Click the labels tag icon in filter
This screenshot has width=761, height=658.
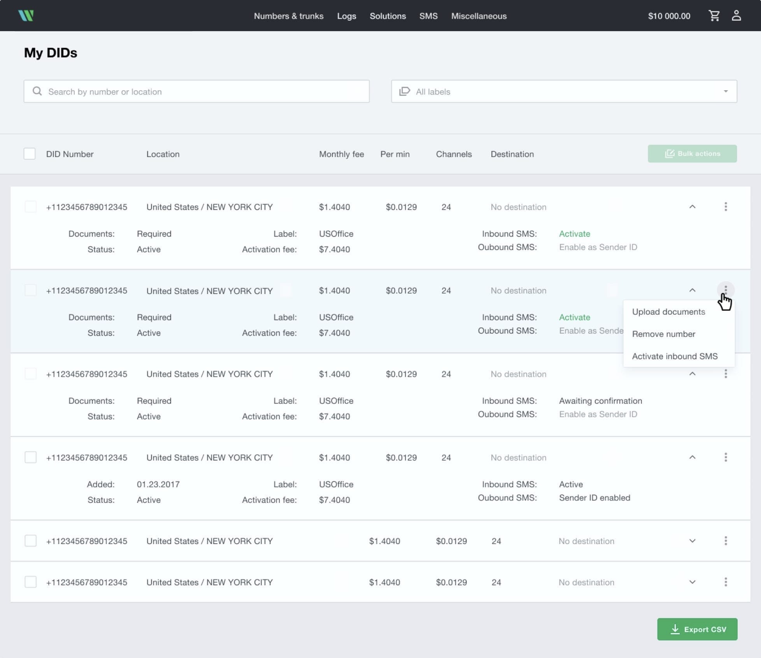pyautogui.click(x=405, y=91)
